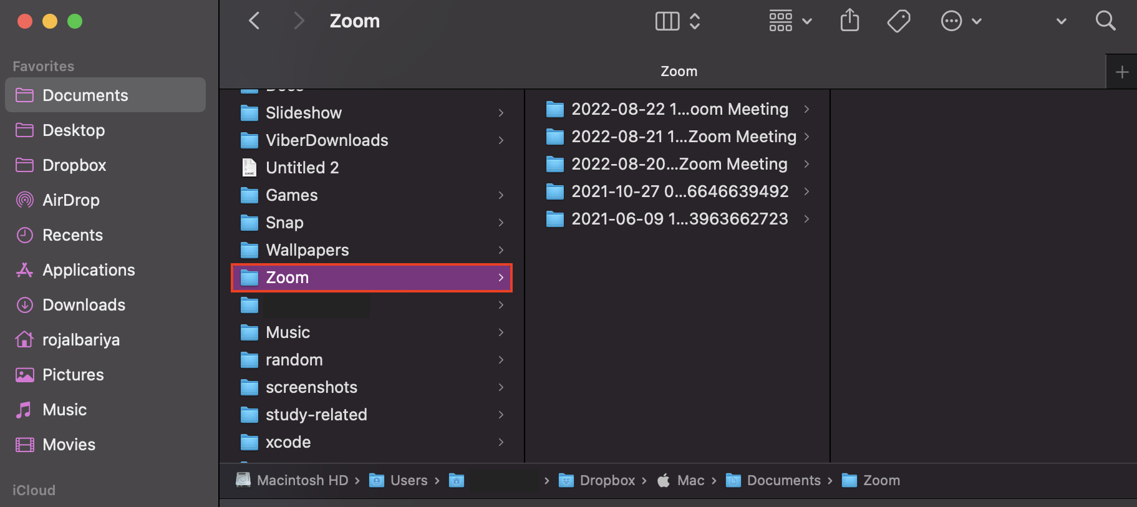Screen dimensions: 1137x507
Task: Select the Untitled 2 file
Action: (x=302, y=168)
